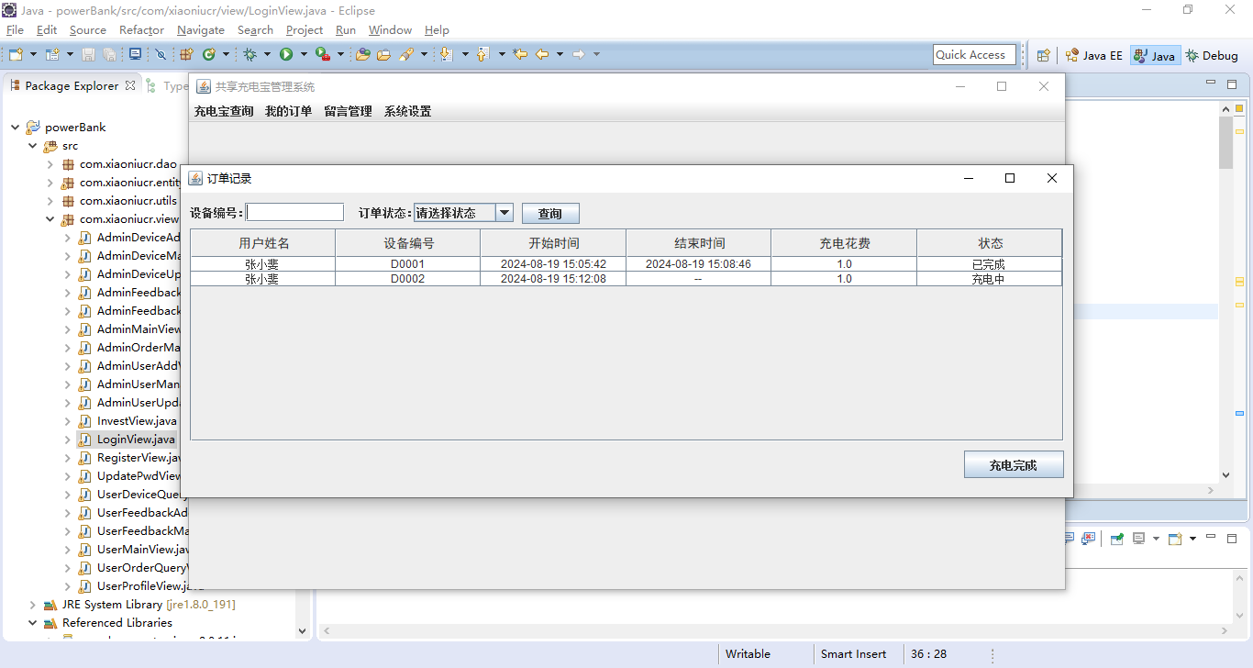This screenshot has height=668, width=1253.
Task: Click the open console or monitor toolbar icon
Action: pyautogui.click(x=135, y=54)
